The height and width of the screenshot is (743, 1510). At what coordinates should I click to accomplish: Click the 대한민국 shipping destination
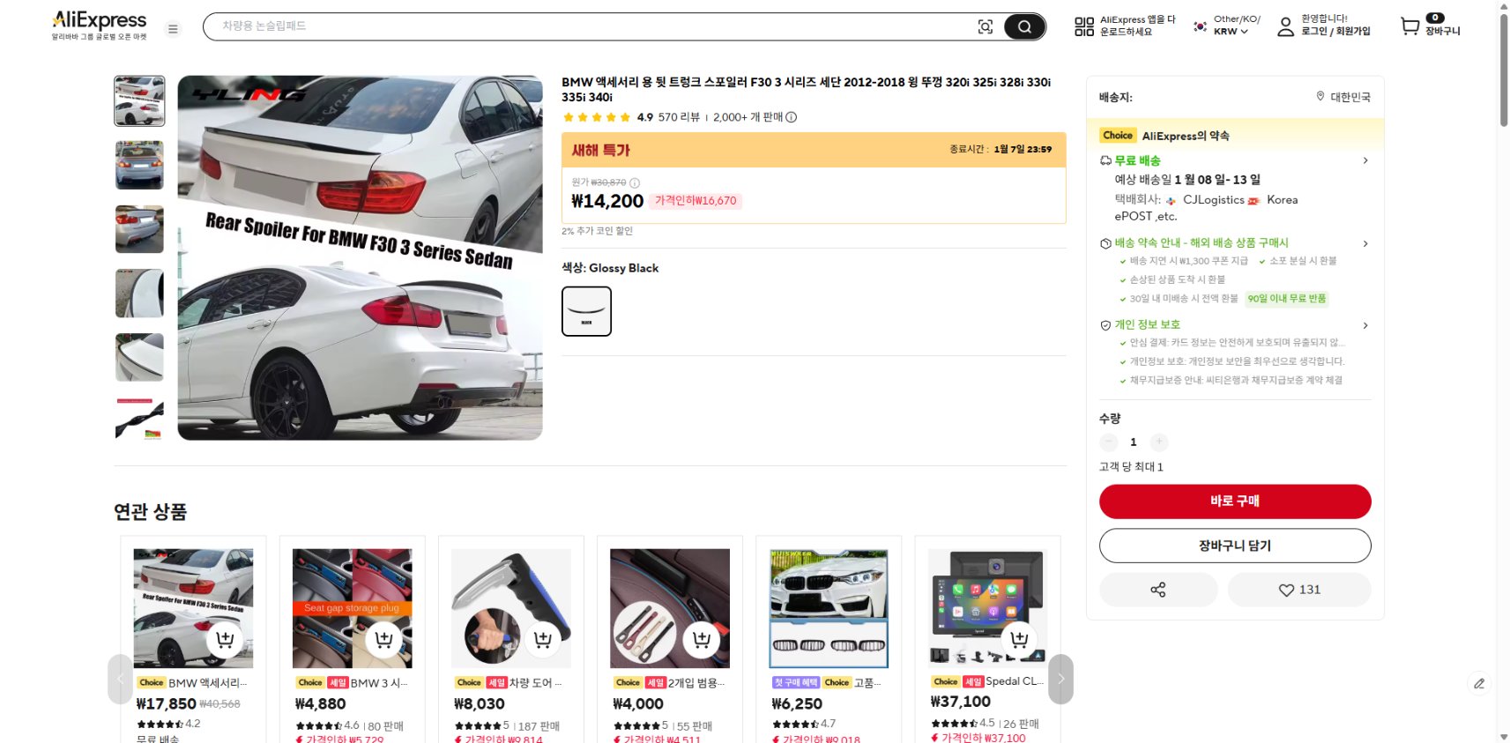coord(1350,97)
